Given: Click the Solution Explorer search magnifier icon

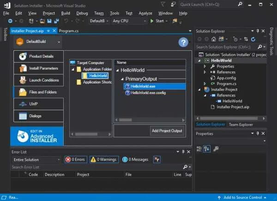Looking at the screenshot, I should tap(259, 47).
